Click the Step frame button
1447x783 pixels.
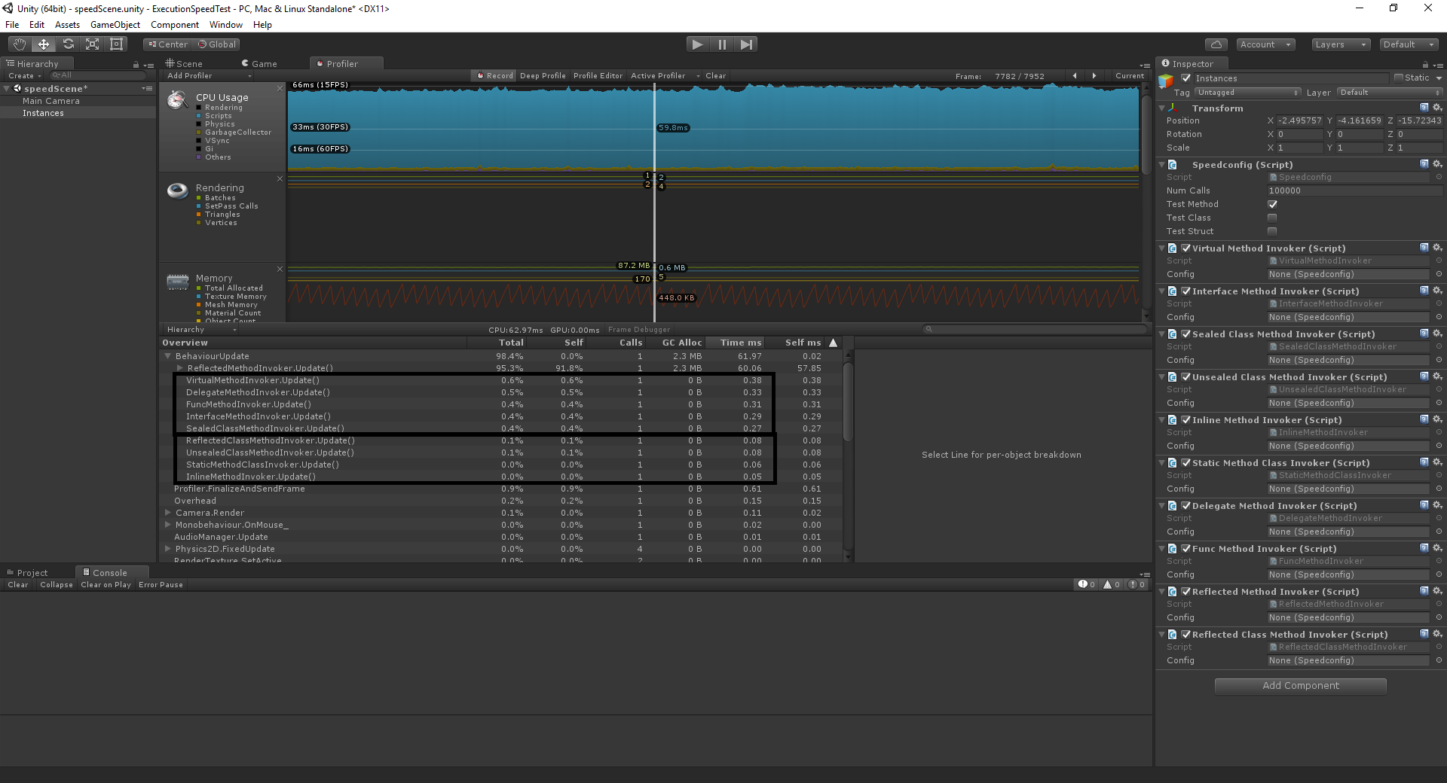[746, 44]
